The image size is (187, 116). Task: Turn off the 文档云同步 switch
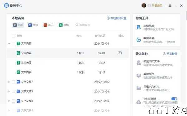[x=174, y=99]
